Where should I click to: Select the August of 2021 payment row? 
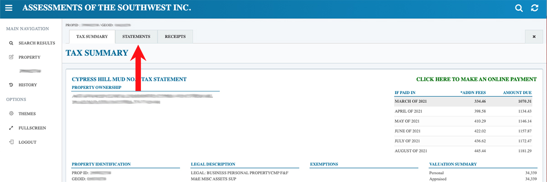[x=464, y=151]
